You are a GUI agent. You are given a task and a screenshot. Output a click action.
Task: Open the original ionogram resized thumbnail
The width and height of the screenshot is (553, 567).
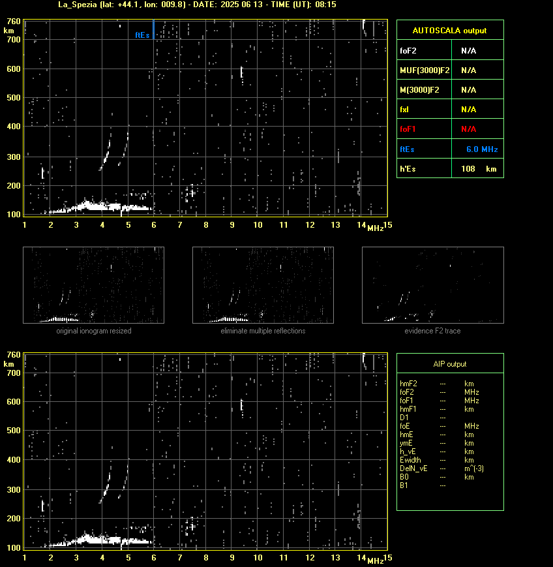point(94,285)
